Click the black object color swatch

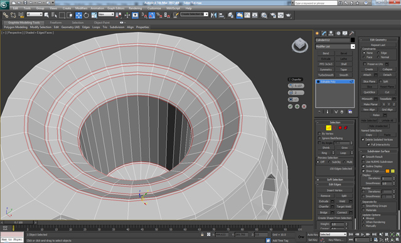[353, 40]
